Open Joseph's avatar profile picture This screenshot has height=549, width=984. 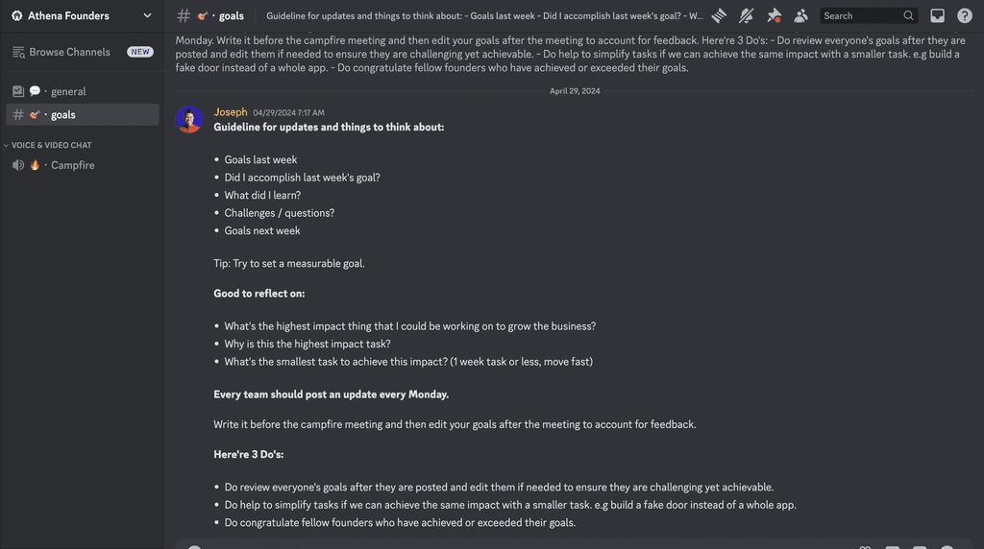click(189, 119)
